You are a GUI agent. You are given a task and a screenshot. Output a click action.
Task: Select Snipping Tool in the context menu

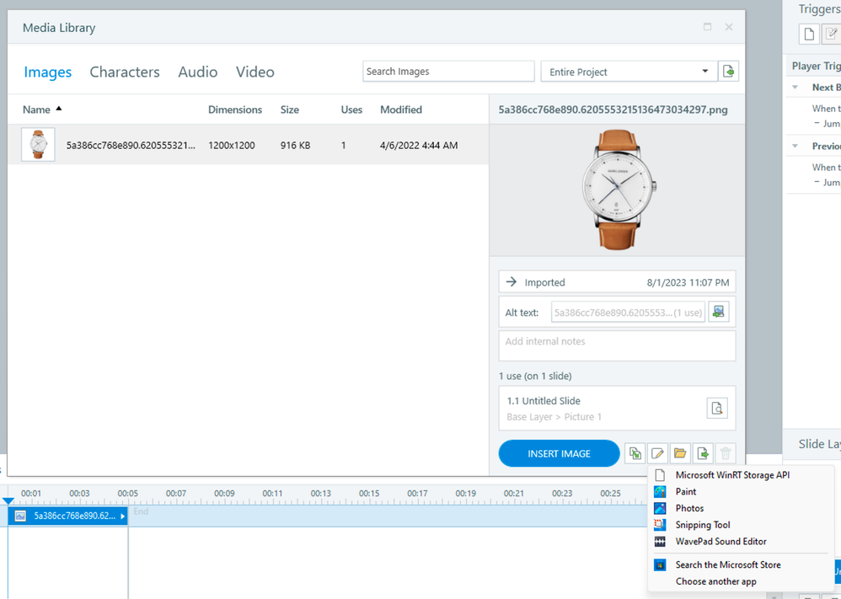703,525
